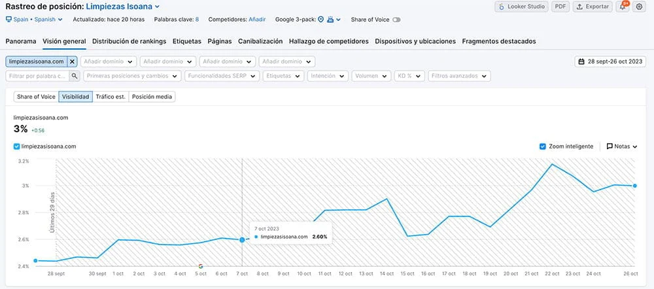Open KD % filter dropdown
This screenshot has width=654, height=289.
click(409, 76)
